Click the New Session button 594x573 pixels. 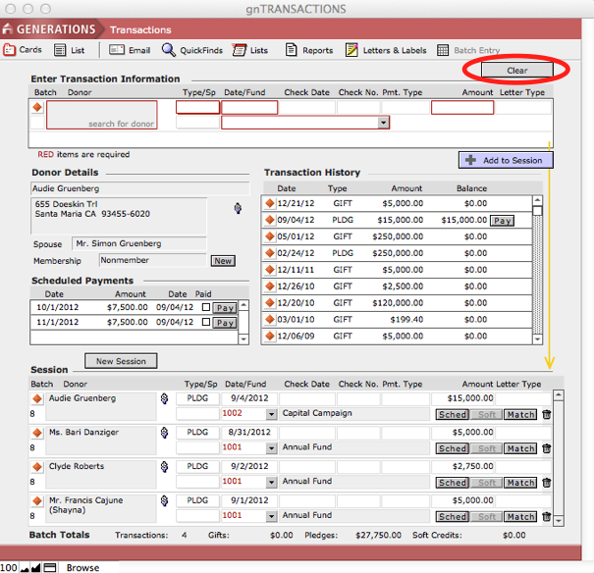(121, 361)
